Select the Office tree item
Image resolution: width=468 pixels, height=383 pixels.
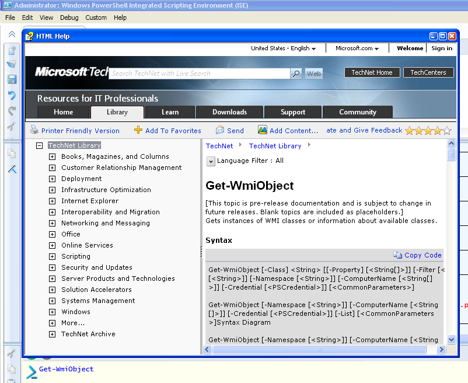pyautogui.click(x=71, y=234)
